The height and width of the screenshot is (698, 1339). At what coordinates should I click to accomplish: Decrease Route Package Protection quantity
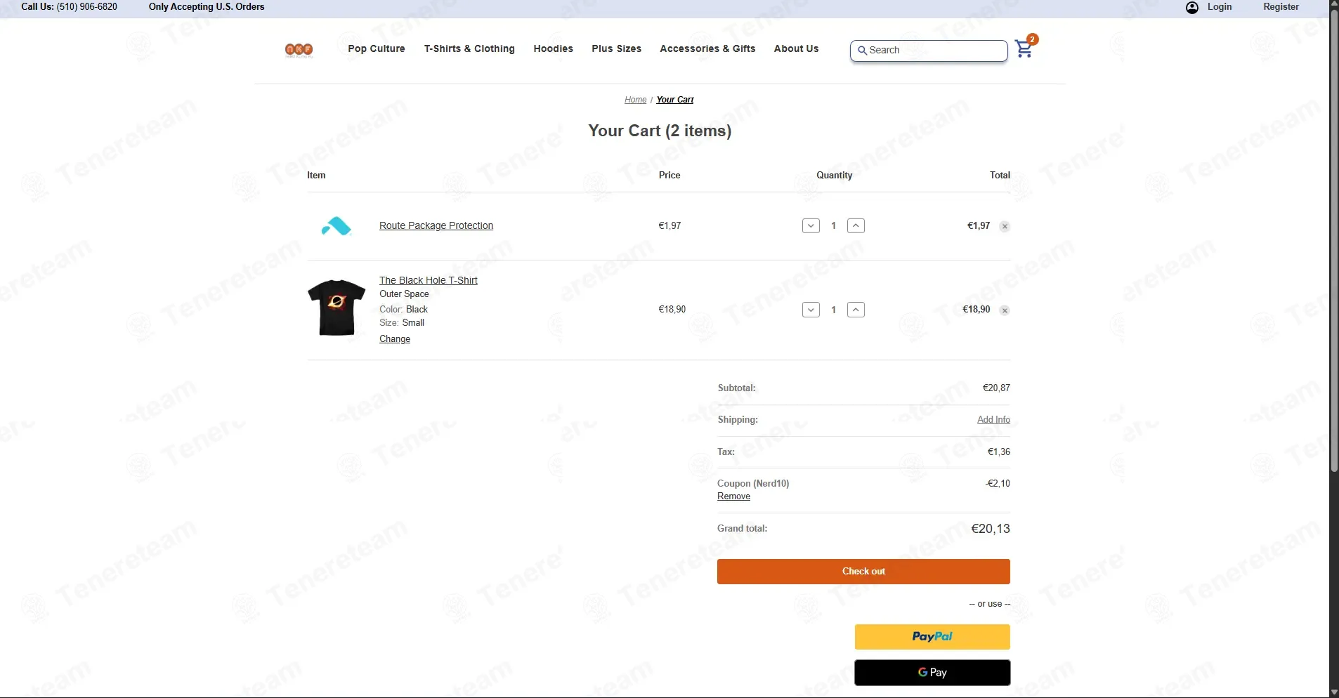tap(811, 226)
